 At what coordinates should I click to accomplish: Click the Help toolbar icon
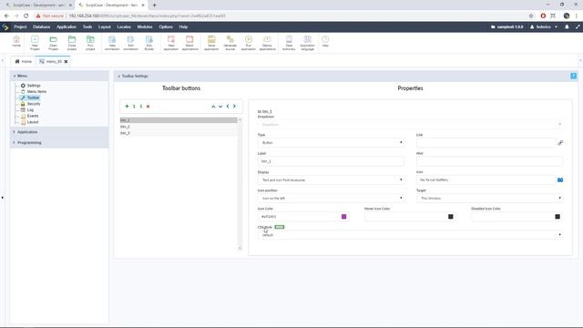325,41
